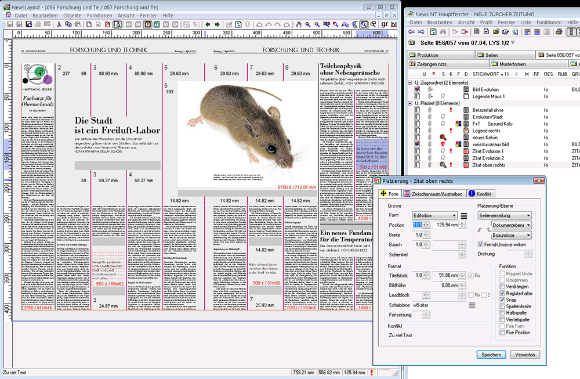Click the list icon beside Schablone field
This screenshot has width=580, height=379.
click(472, 305)
